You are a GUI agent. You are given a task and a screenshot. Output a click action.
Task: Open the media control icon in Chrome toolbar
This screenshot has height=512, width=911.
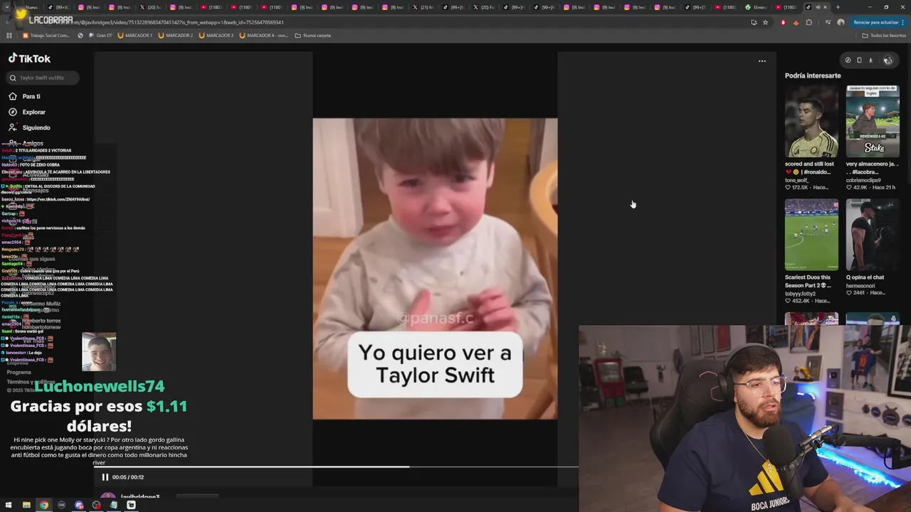coord(828,22)
